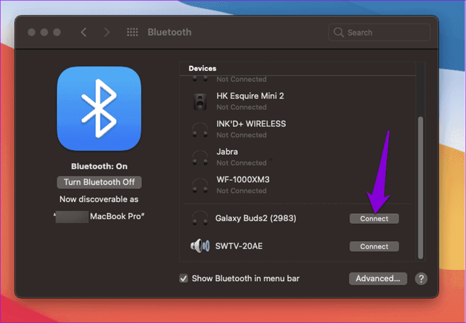Viewport: 466px width, 323px height.
Task: Click the Bluetooth app icon
Action: [99, 108]
